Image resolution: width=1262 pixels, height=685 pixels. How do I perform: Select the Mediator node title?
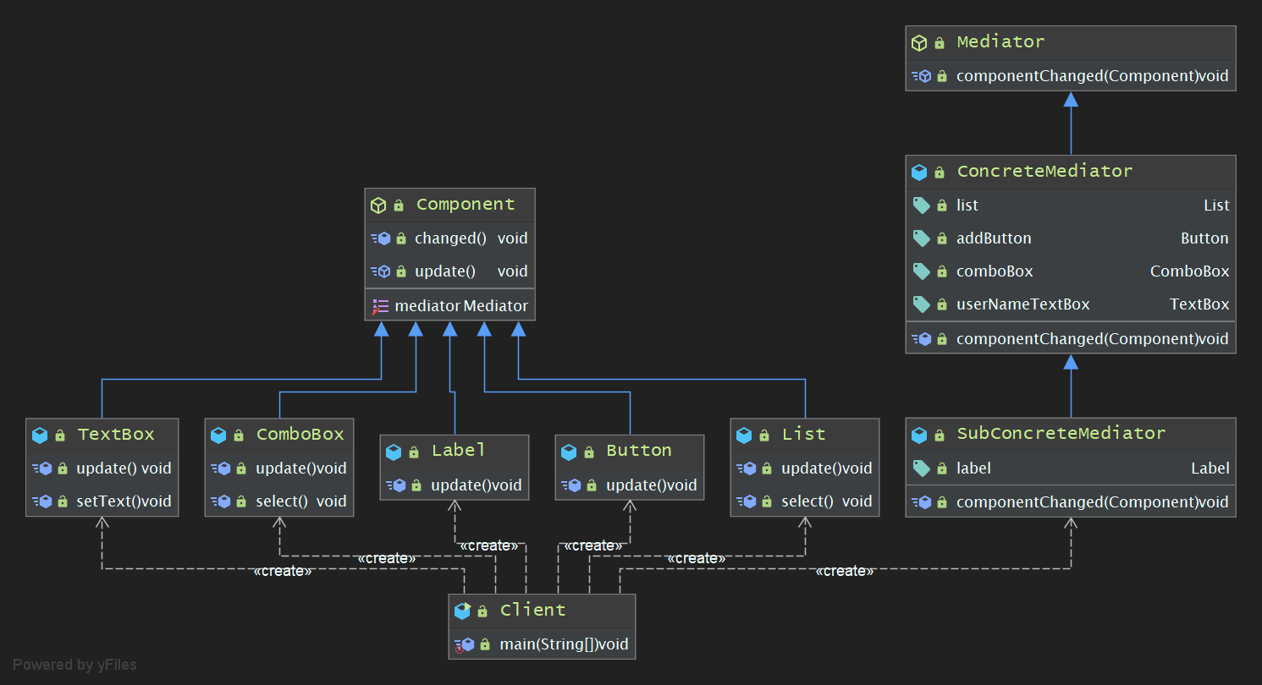coord(1000,42)
